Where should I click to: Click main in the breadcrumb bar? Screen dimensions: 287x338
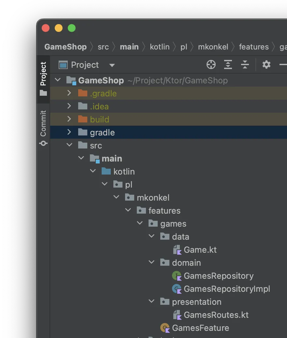point(129,47)
